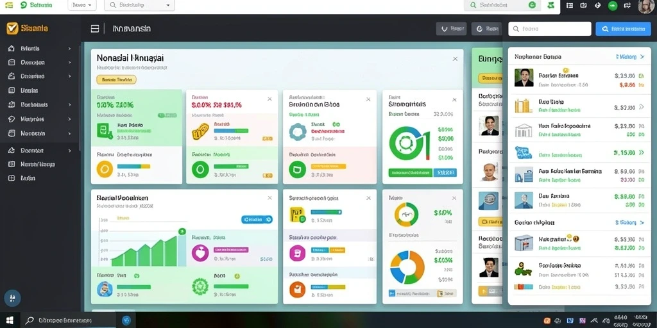Click the green tractor icon in the right panel list
Screen dimensions: 657x328
pyautogui.click(x=523, y=268)
